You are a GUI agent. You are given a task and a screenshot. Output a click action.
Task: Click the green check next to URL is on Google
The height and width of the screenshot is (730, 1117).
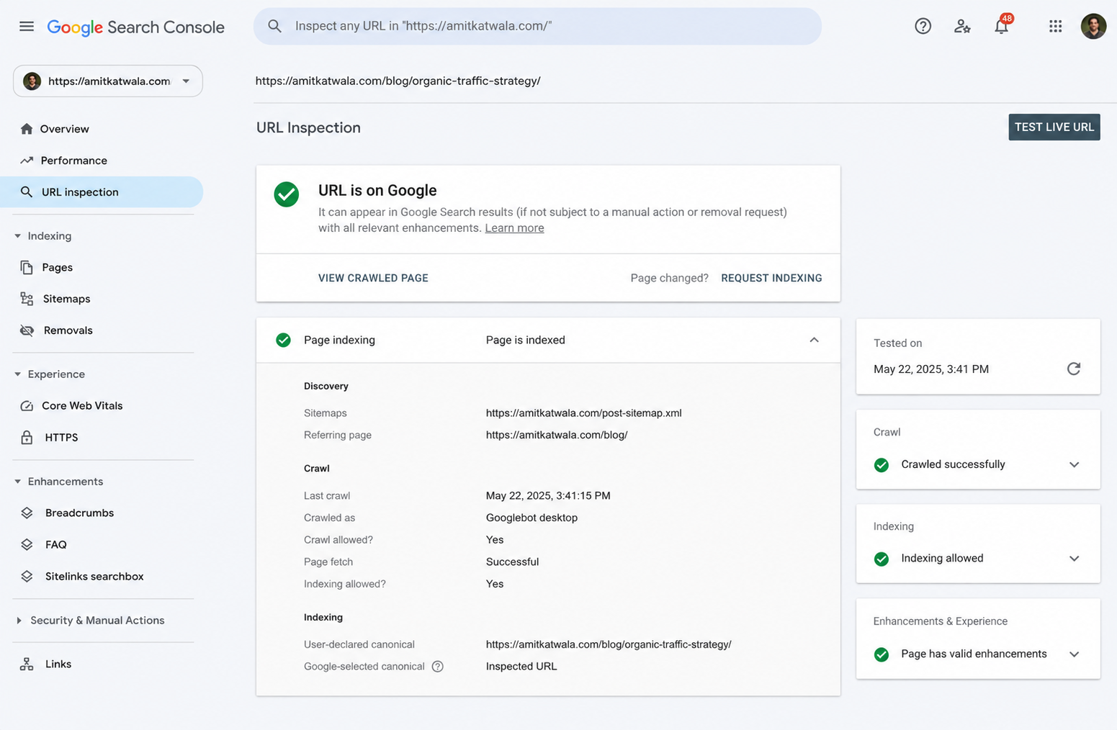tap(287, 194)
